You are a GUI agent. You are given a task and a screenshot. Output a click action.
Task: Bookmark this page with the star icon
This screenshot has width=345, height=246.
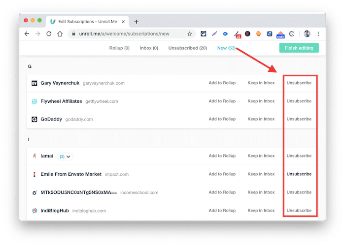[x=190, y=34]
